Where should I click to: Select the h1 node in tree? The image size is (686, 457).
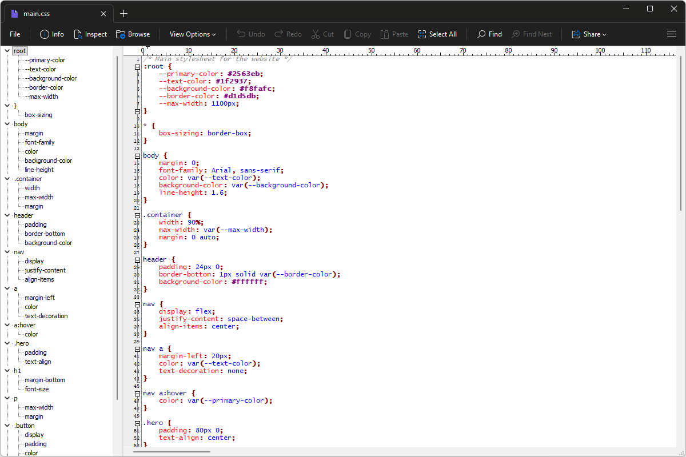tap(17, 371)
